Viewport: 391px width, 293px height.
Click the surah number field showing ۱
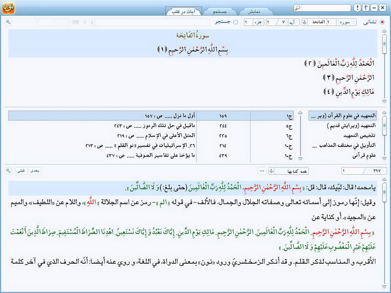pyautogui.click(x=331, y=22)
